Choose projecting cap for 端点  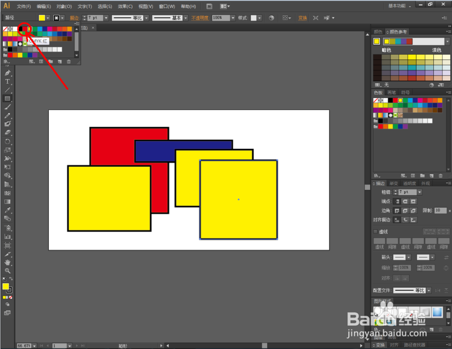tap(414, 201)
